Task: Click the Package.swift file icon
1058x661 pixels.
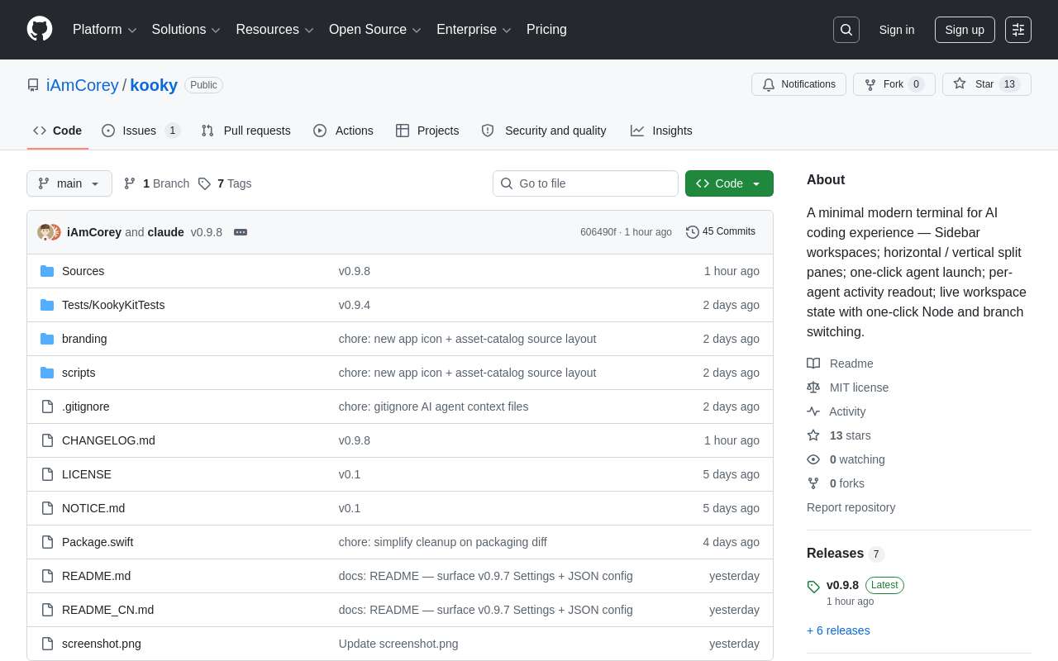Action: 47,542
